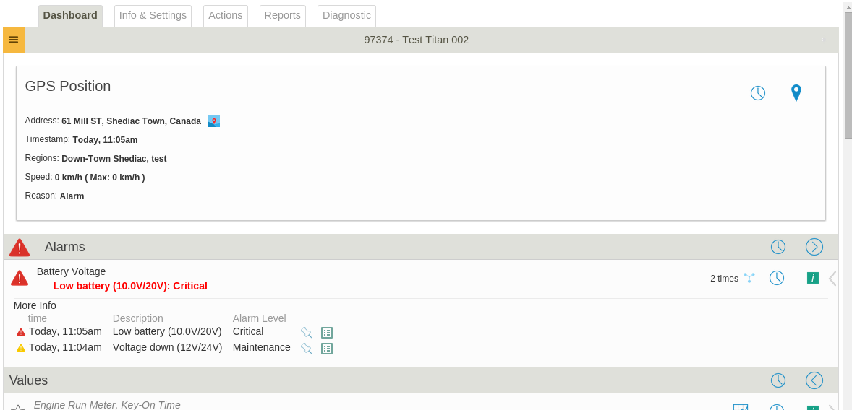This screenshot has width=852, height=410.
Task: Open the Alarms section history clock
Action: pos(778,247)
